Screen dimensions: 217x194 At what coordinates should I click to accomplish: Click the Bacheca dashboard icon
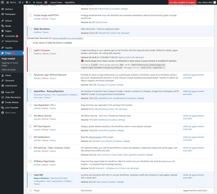pyautogui.click(x=3, y=9)
